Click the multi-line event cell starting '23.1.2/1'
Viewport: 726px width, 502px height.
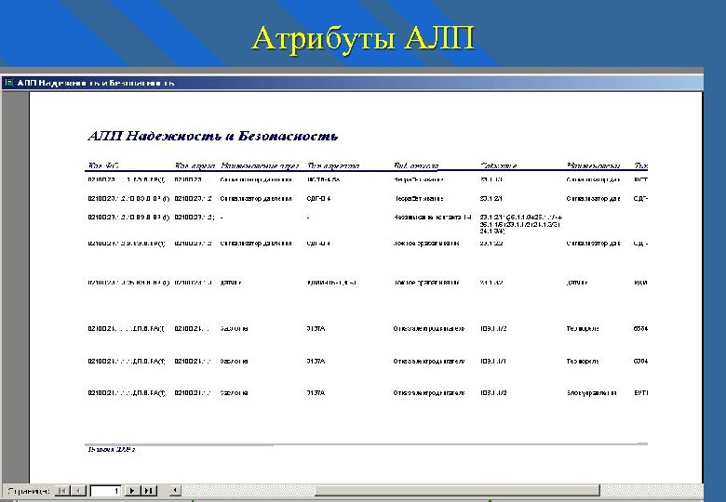[x=521, y=224]
